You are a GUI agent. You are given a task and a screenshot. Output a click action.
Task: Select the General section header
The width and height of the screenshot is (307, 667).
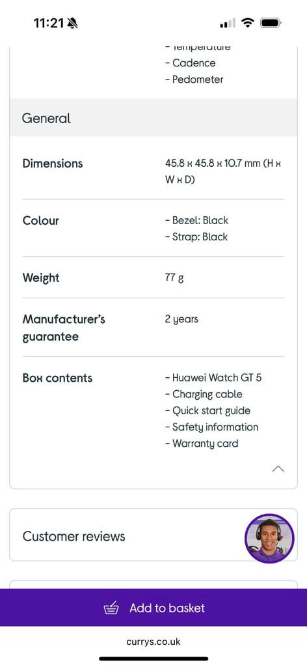coord(153,118)
